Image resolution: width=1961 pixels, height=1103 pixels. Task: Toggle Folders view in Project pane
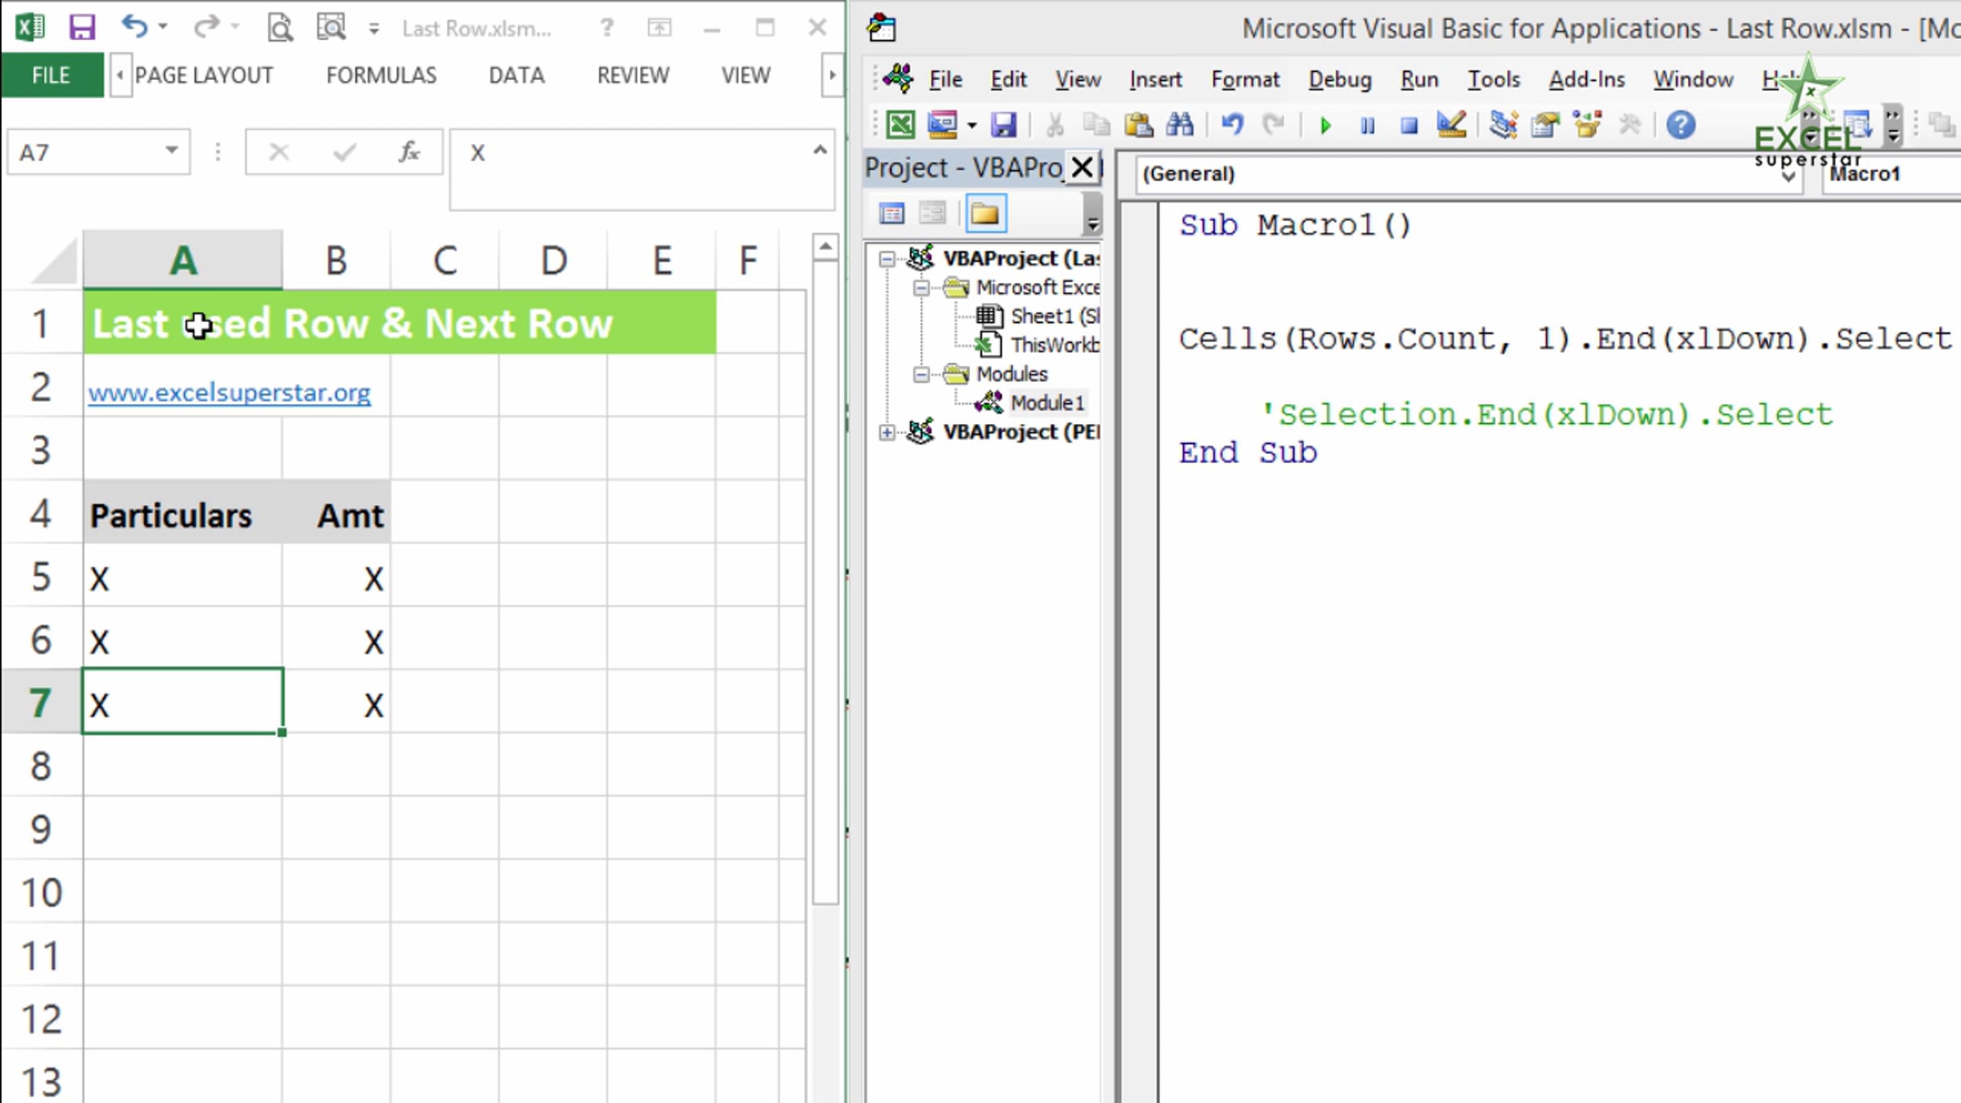(985, 214)
